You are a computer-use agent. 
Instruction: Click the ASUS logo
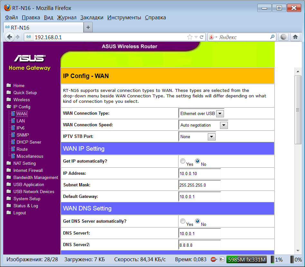coord(30,58)
